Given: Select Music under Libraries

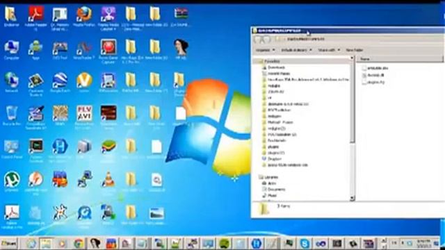Looking at the screenshot, I should [272, 196].
